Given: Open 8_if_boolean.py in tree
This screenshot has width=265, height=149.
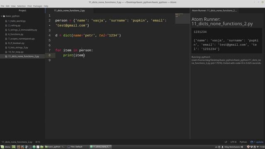Looking at the screenshot, I should (x=16, y=43).
